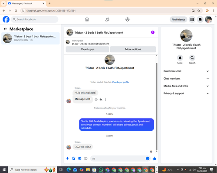Reload the page in Chrome
The width and height of the screenshot is (217, 173).
pyautogui.click(x=16, y=11)
